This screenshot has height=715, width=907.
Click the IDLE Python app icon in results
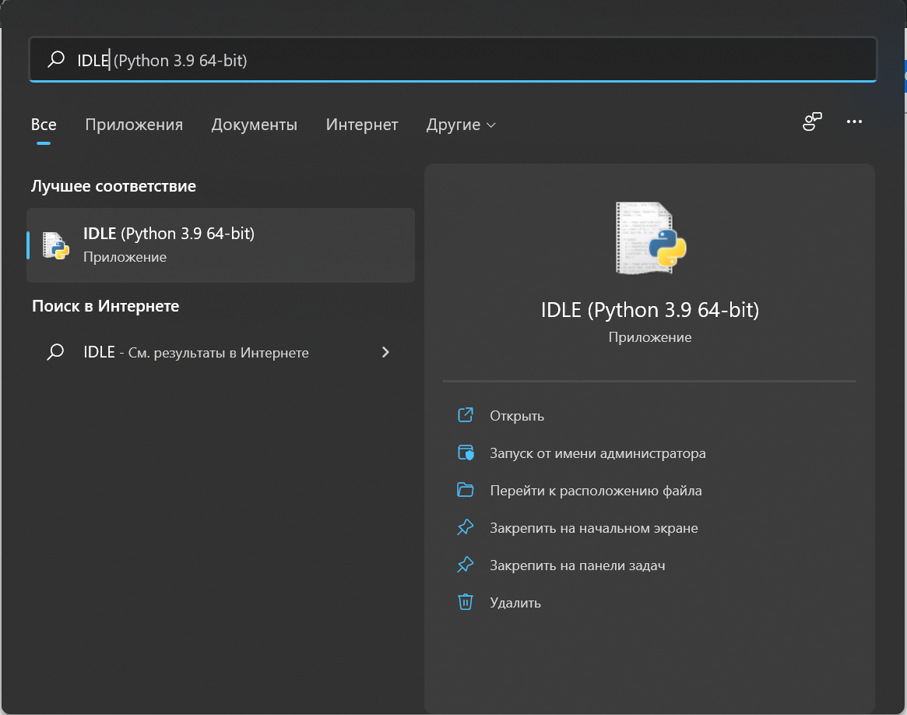(x=55, y=245)
